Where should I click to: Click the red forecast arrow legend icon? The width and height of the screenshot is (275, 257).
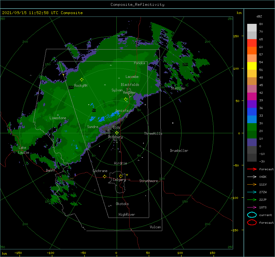tap(252, 169)
